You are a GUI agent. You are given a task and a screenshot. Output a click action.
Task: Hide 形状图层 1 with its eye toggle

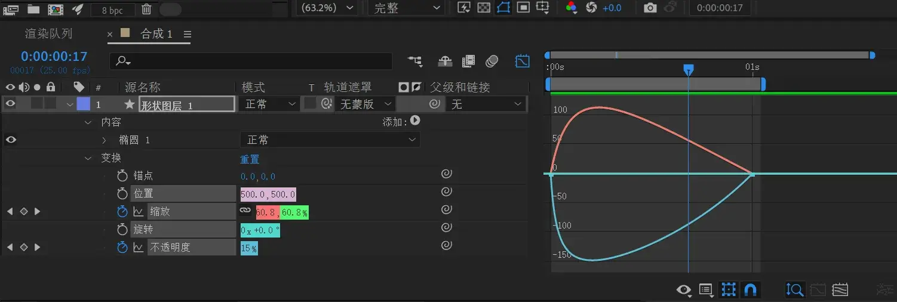11,104
